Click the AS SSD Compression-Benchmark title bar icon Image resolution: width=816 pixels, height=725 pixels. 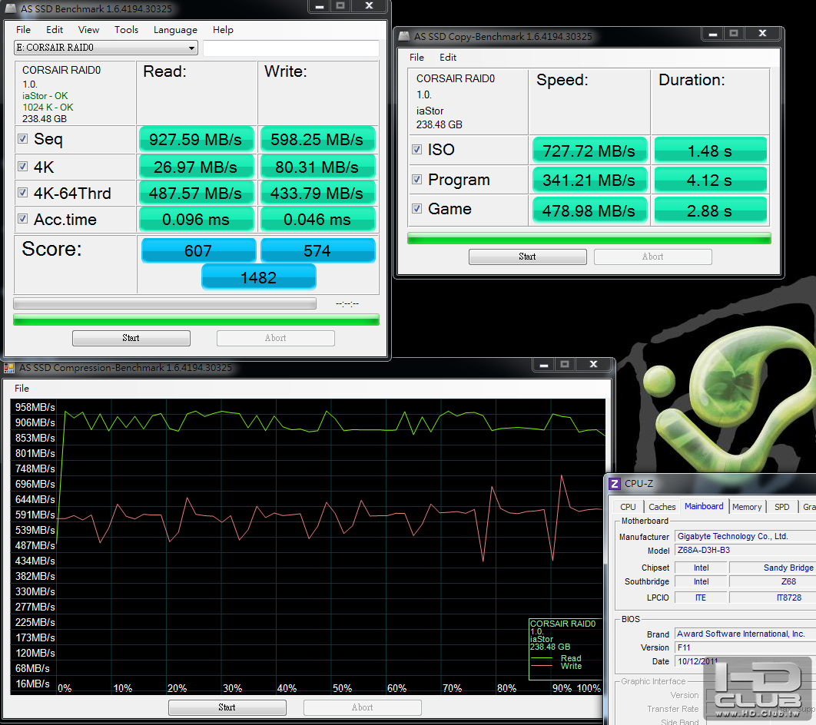(x=9, y=368)
